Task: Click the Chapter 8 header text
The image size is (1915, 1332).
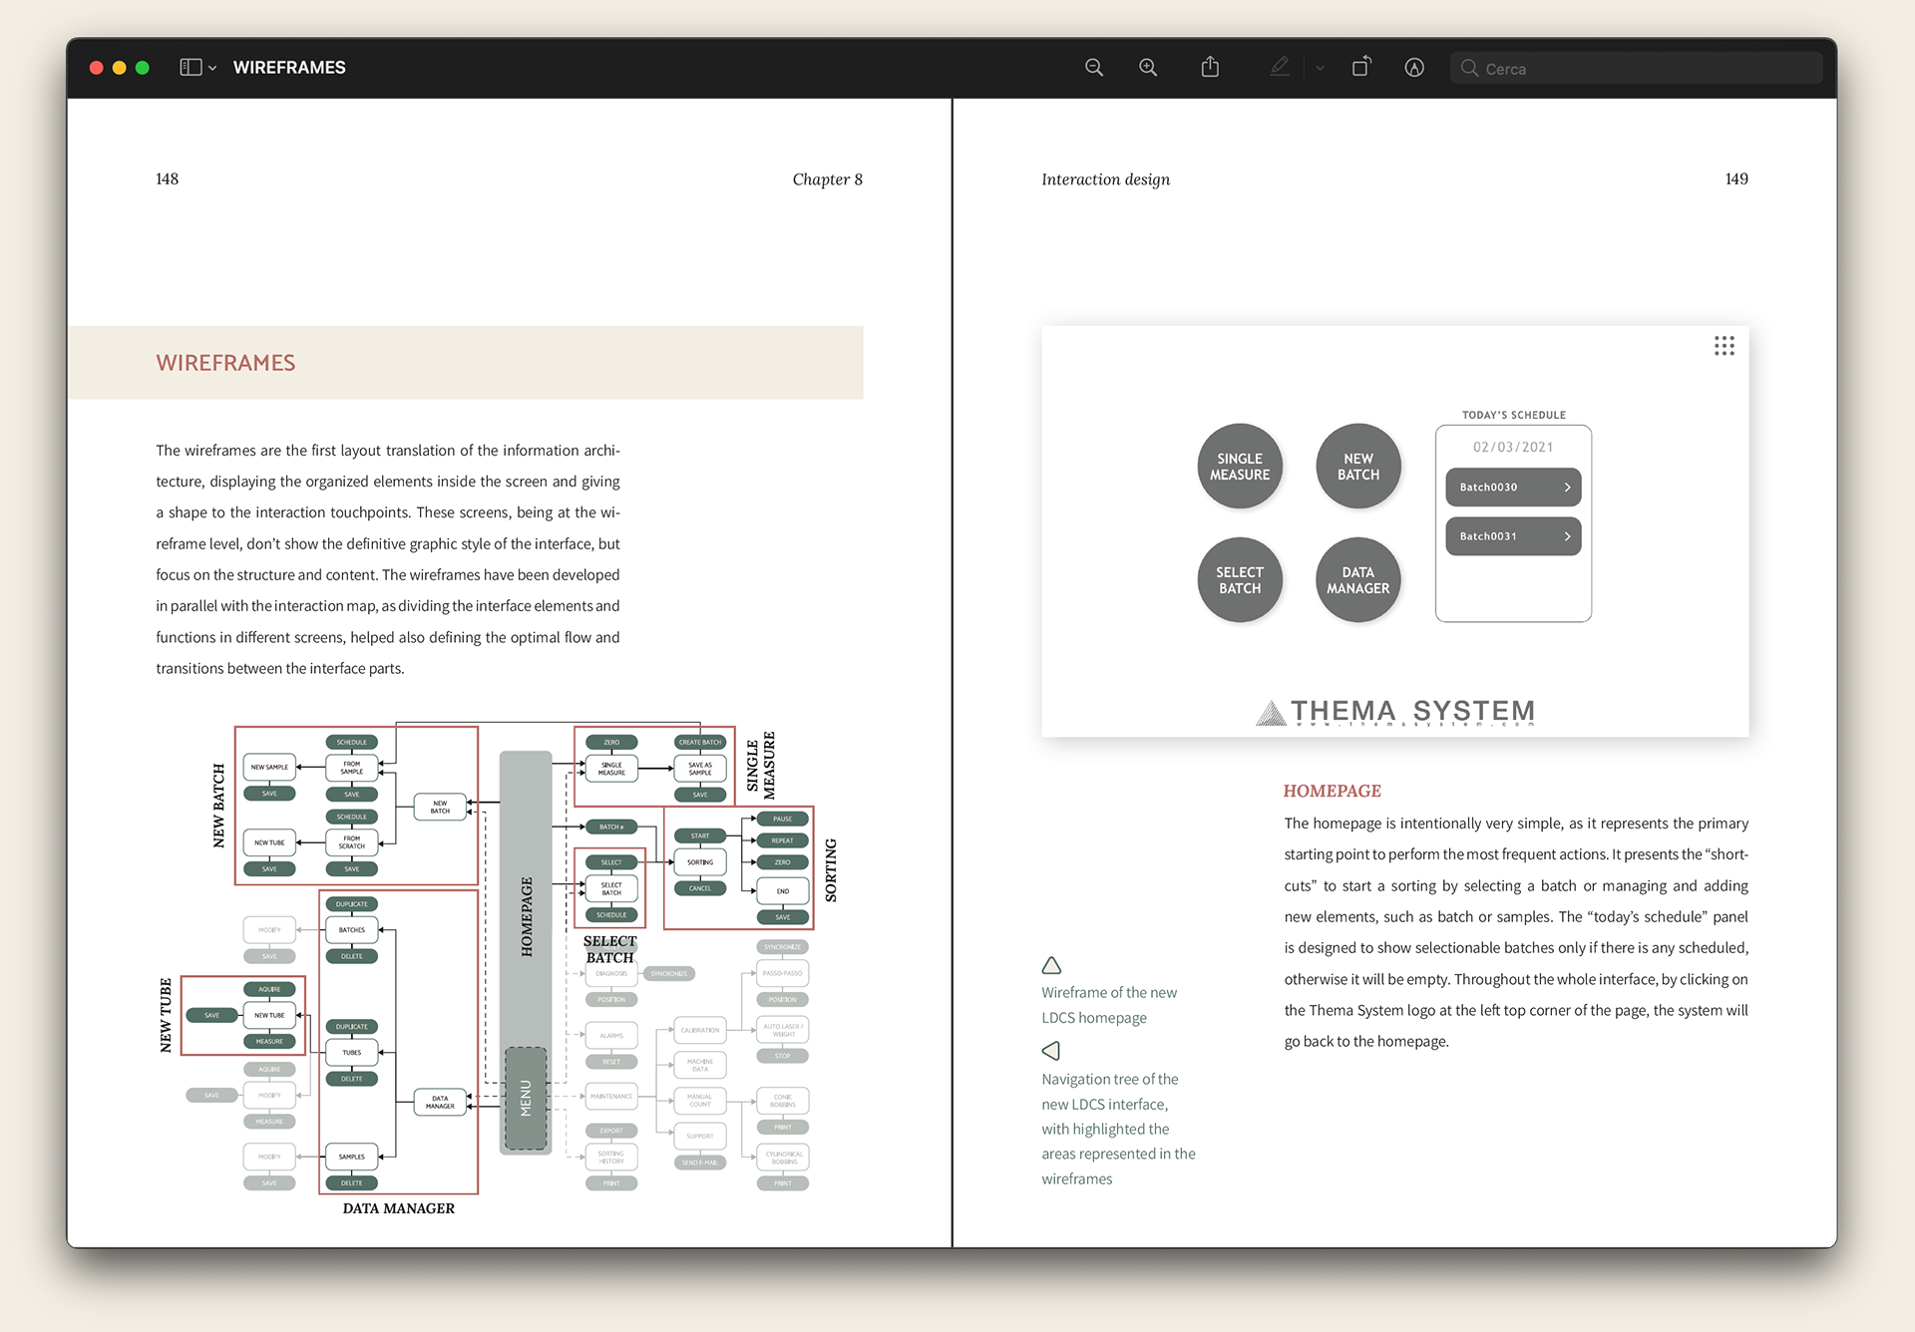Action: click(827, 179)
